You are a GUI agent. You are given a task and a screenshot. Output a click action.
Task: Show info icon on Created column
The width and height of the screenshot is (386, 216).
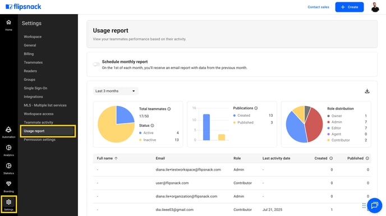tap(331, 158)
